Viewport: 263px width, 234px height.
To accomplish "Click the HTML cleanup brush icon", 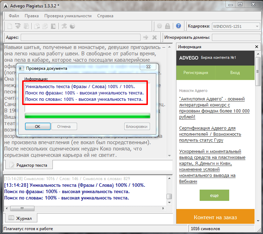I will tap(18, 26).
